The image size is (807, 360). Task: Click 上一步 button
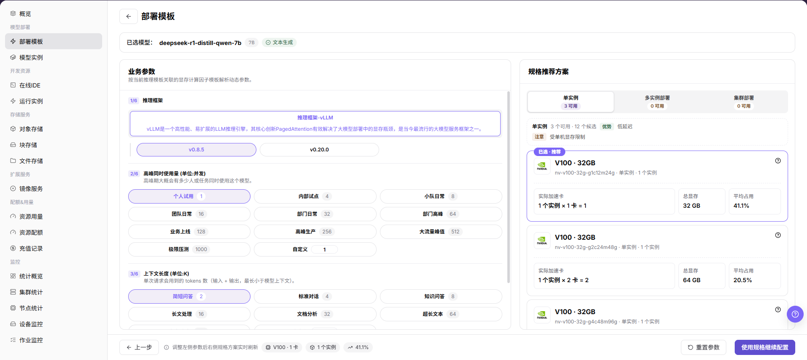coord(139,347)
